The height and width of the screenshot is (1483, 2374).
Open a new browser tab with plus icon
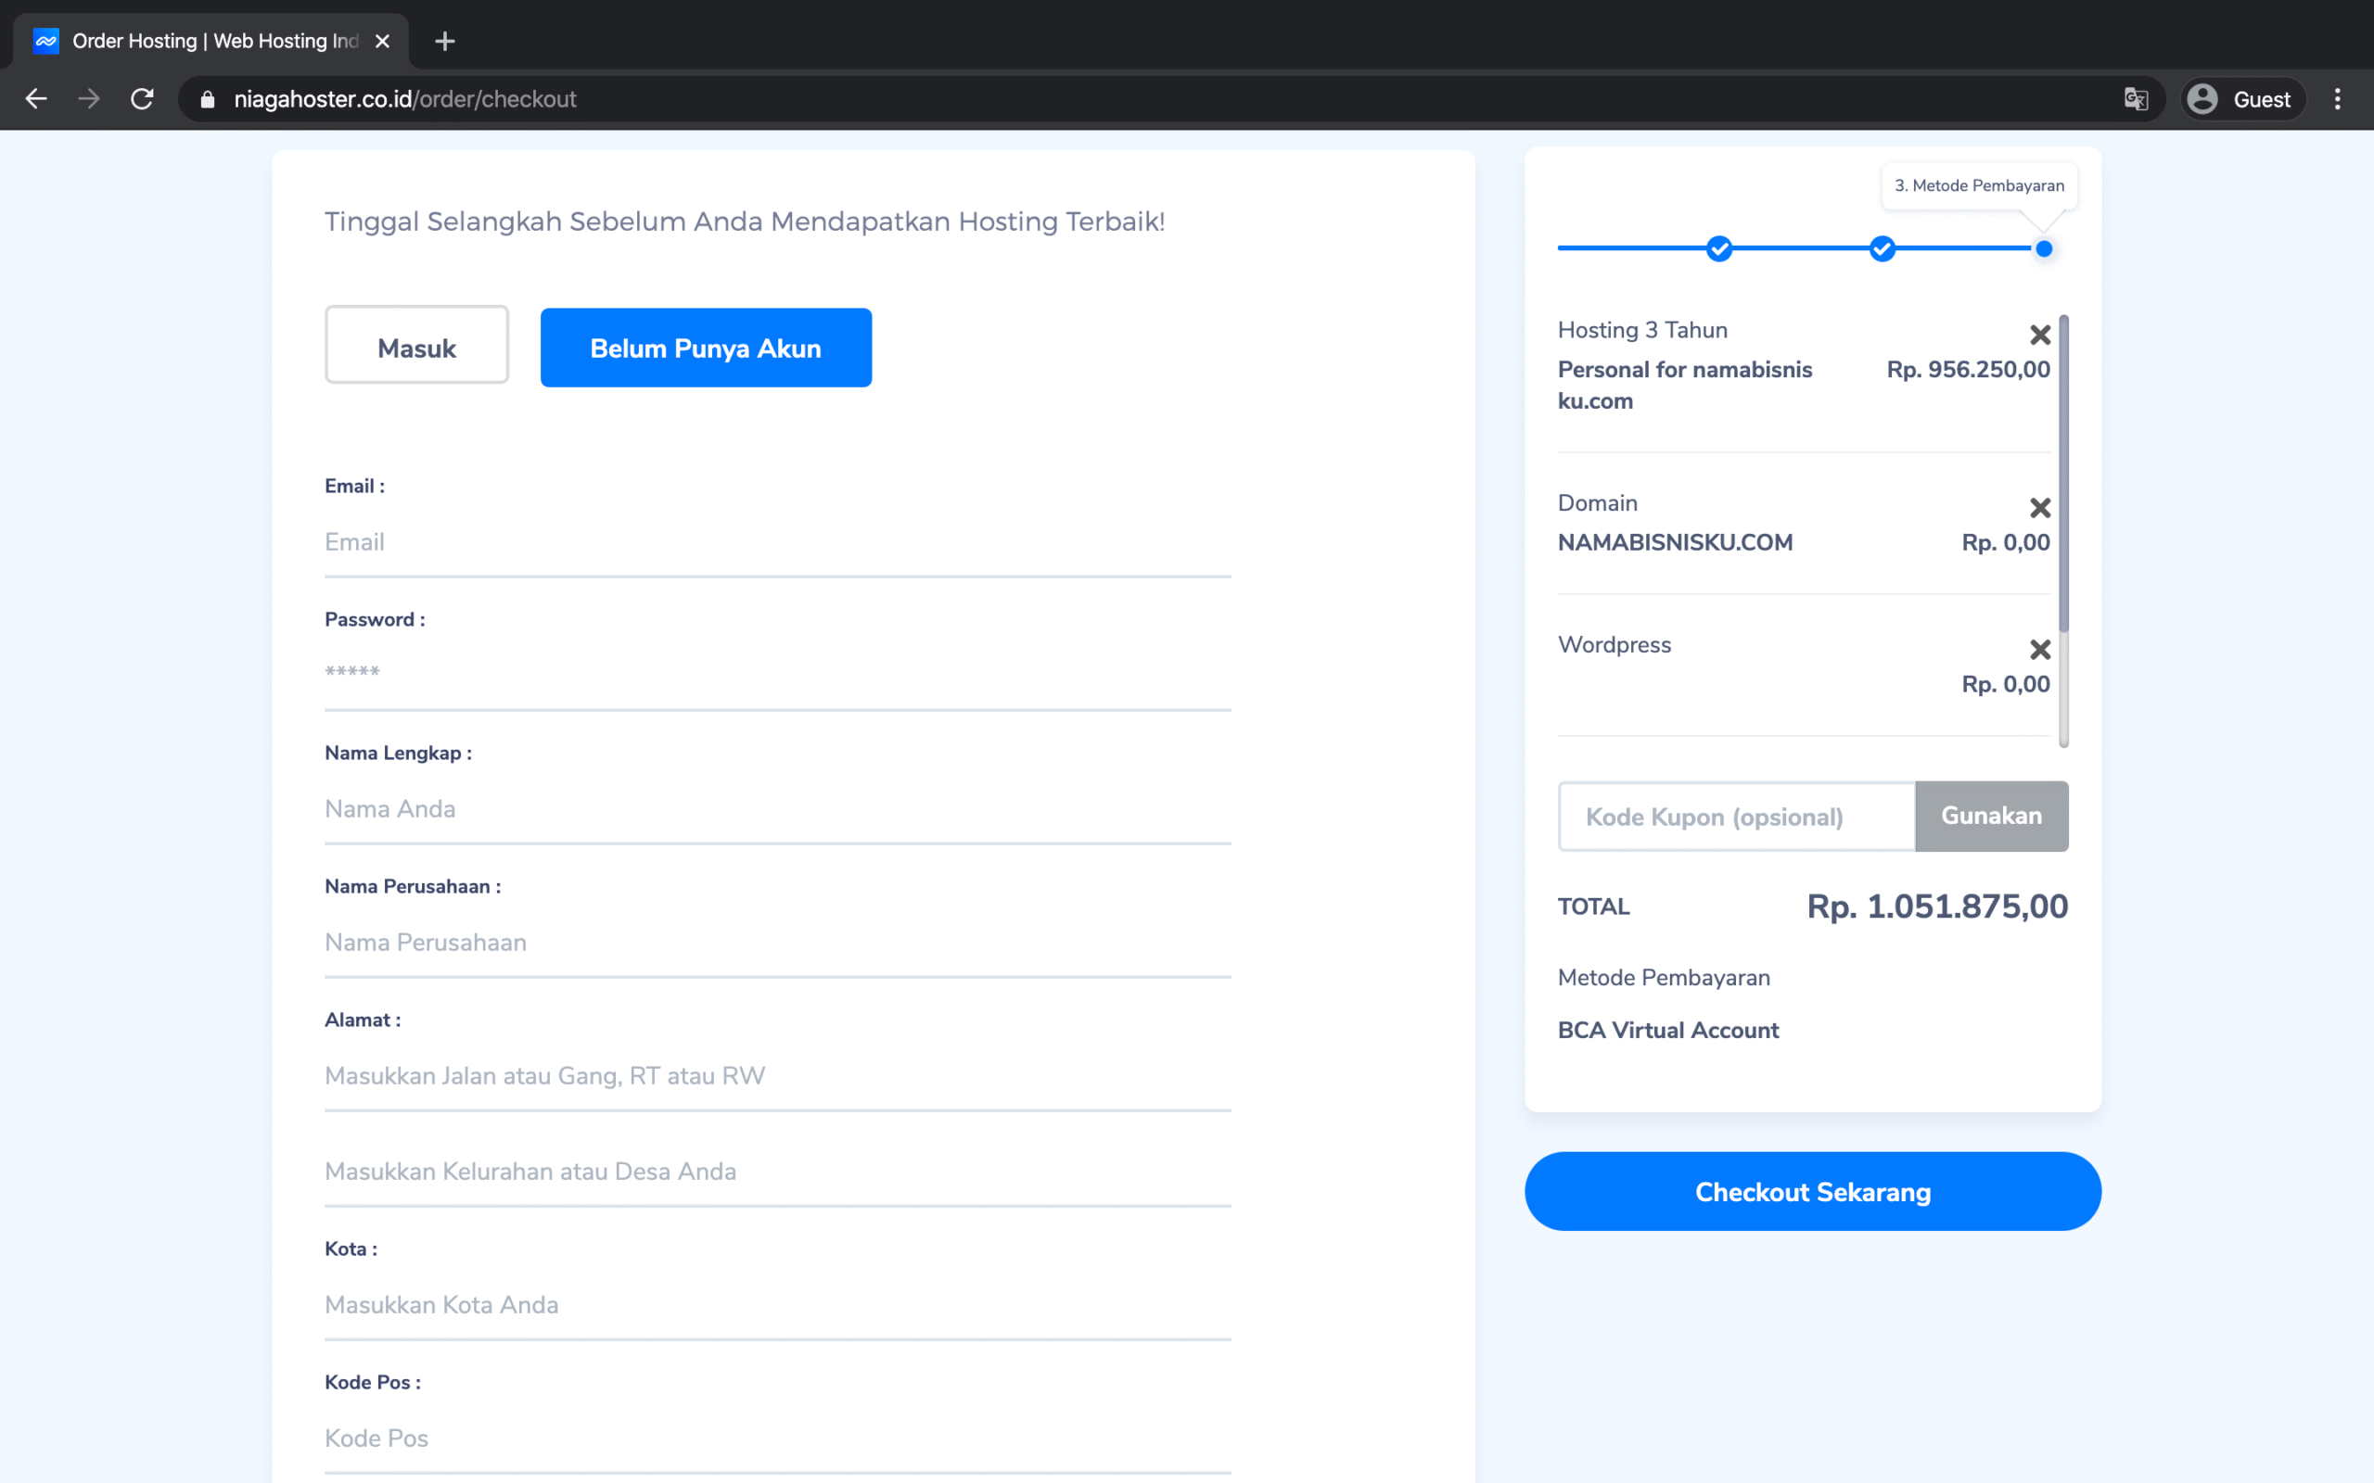click(444, 41)
